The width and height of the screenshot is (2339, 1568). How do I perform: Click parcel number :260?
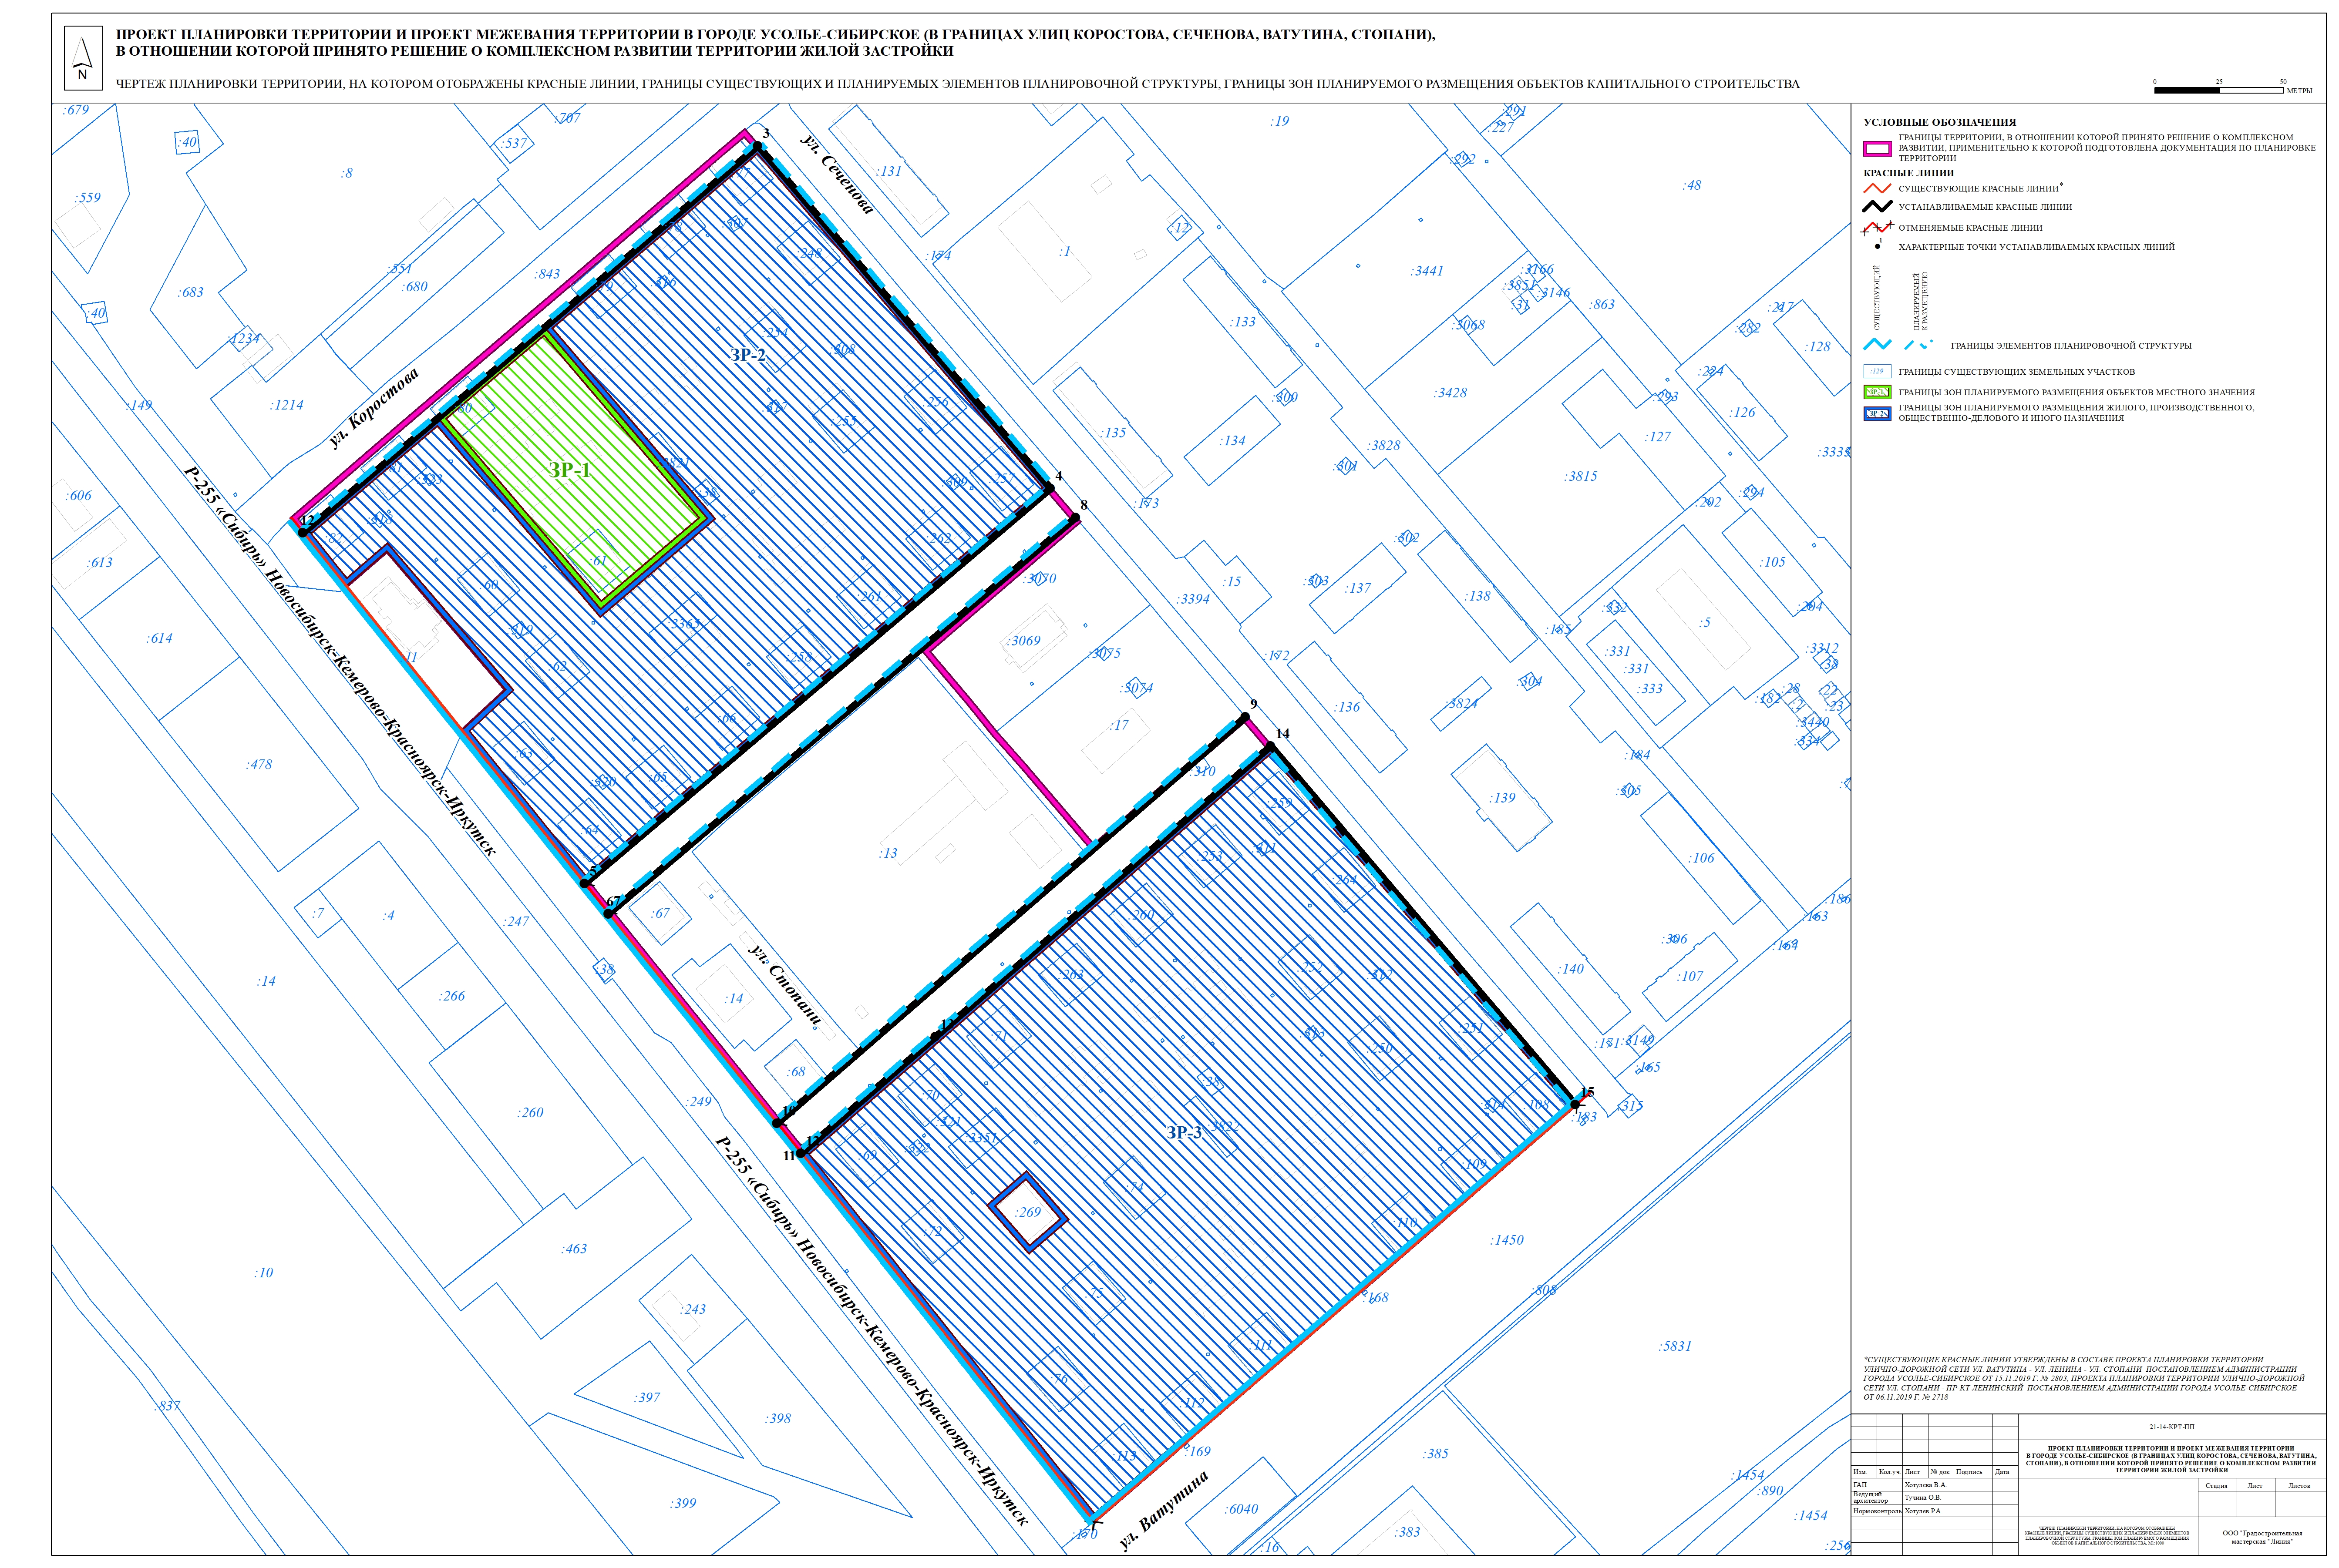point(530,1112)
